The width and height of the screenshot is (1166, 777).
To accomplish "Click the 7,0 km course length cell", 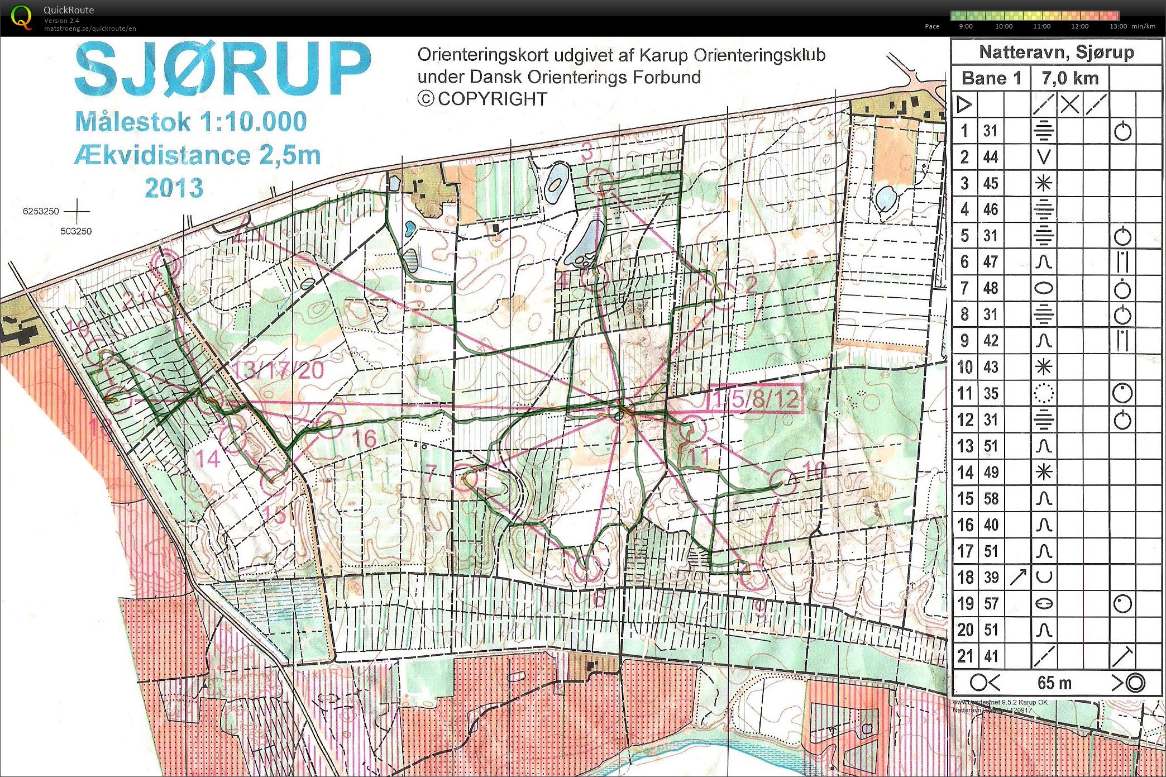I will 1070,78.
